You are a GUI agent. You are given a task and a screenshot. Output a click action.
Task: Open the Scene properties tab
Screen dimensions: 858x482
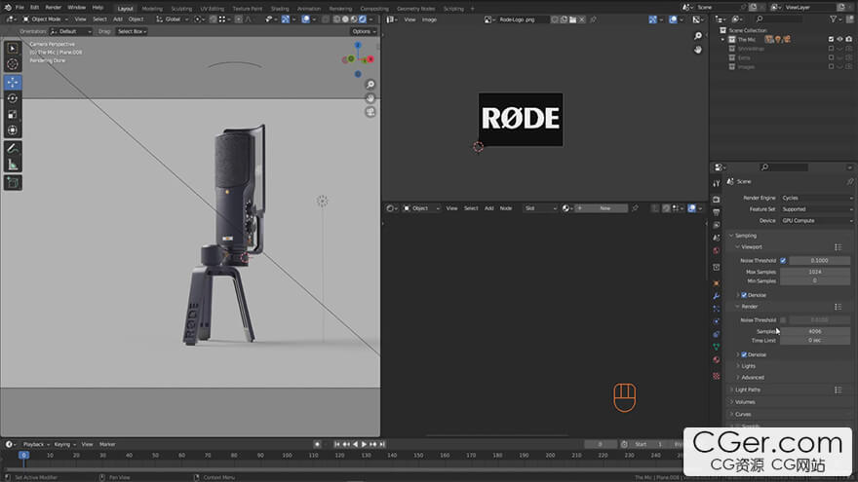pyautogui.click(x=717, y=238)
